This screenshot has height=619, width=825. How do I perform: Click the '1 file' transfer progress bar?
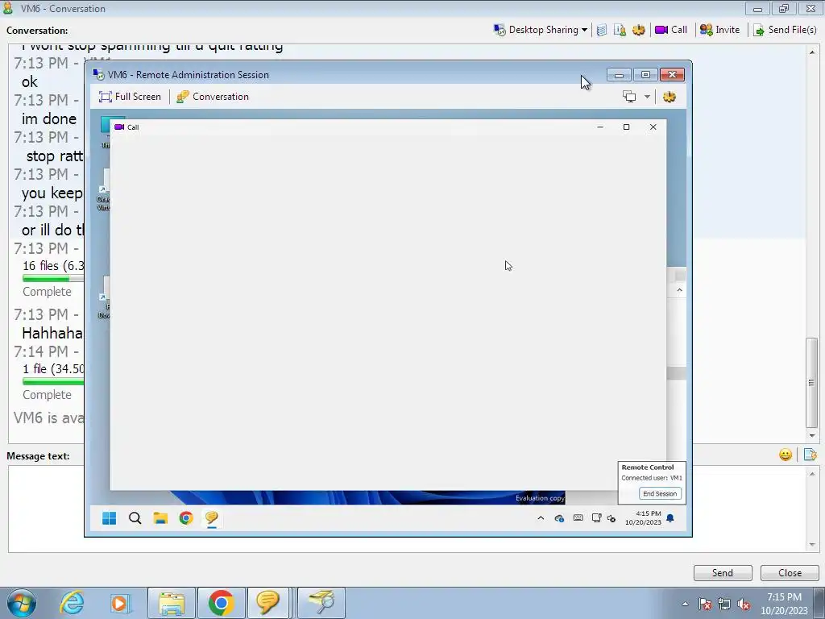pos(53,381)
